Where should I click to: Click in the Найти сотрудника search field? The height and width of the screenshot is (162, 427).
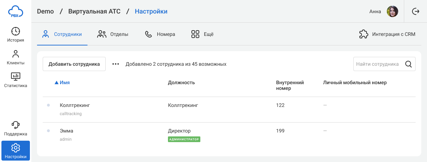pyautogui.click(x=377, y=64)
